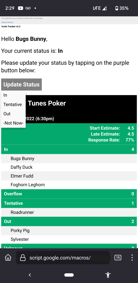
Task: Collapse the green 'In' section header
Action: click(x=69, y=150)
